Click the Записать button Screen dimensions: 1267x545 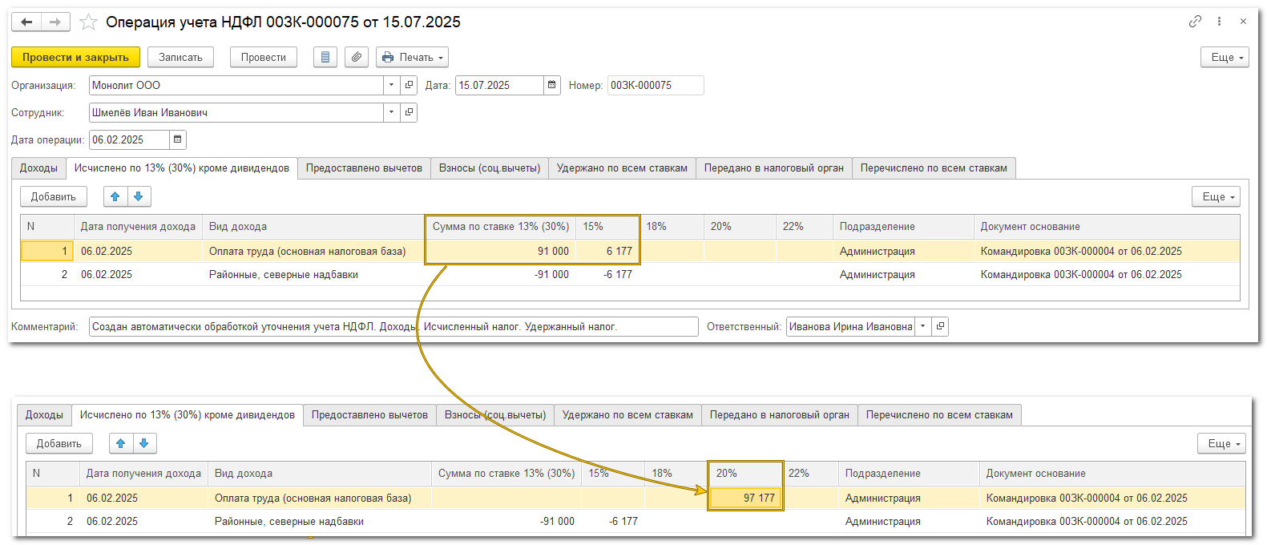click(180, 57)
